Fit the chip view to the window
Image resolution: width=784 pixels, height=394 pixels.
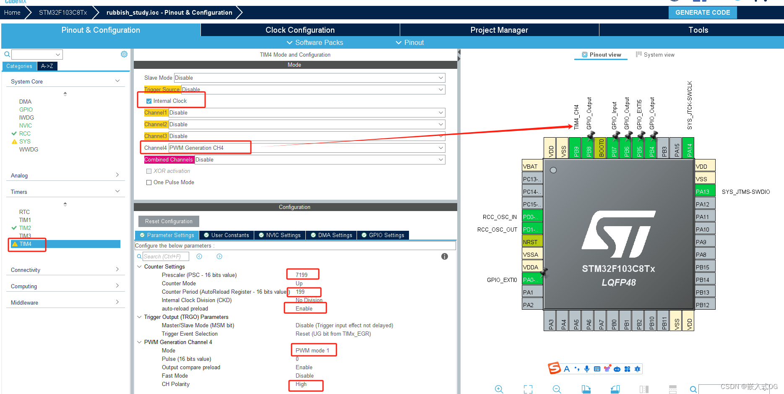pos(528,389)
